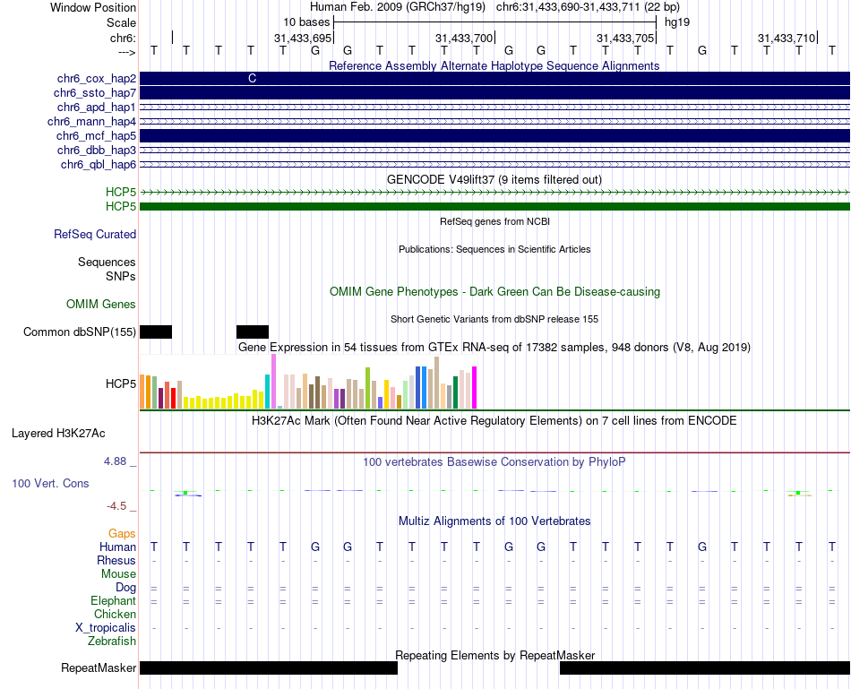851x689 pixels.
Task: Click the 31,433,710 position marker
Action: coord(787,38)
